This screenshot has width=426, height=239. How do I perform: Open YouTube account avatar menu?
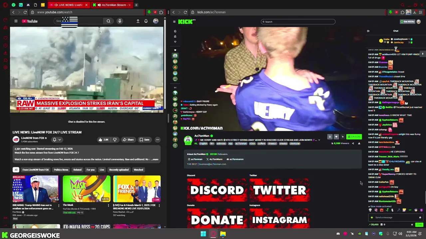click(155, 21)
